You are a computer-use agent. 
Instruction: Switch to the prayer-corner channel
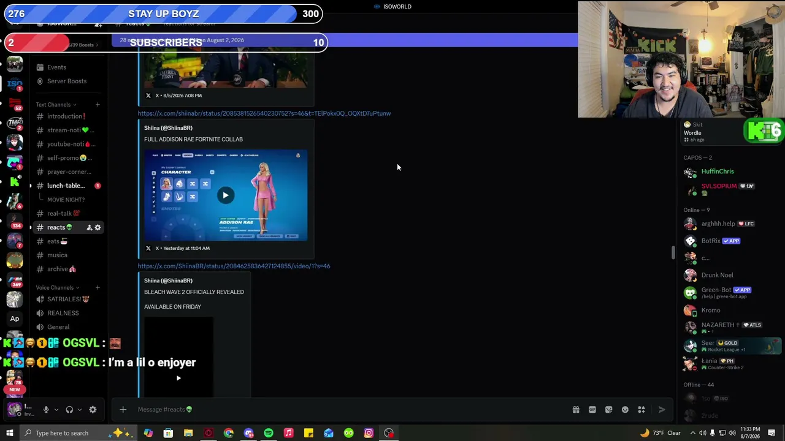(x=67, y=172)
